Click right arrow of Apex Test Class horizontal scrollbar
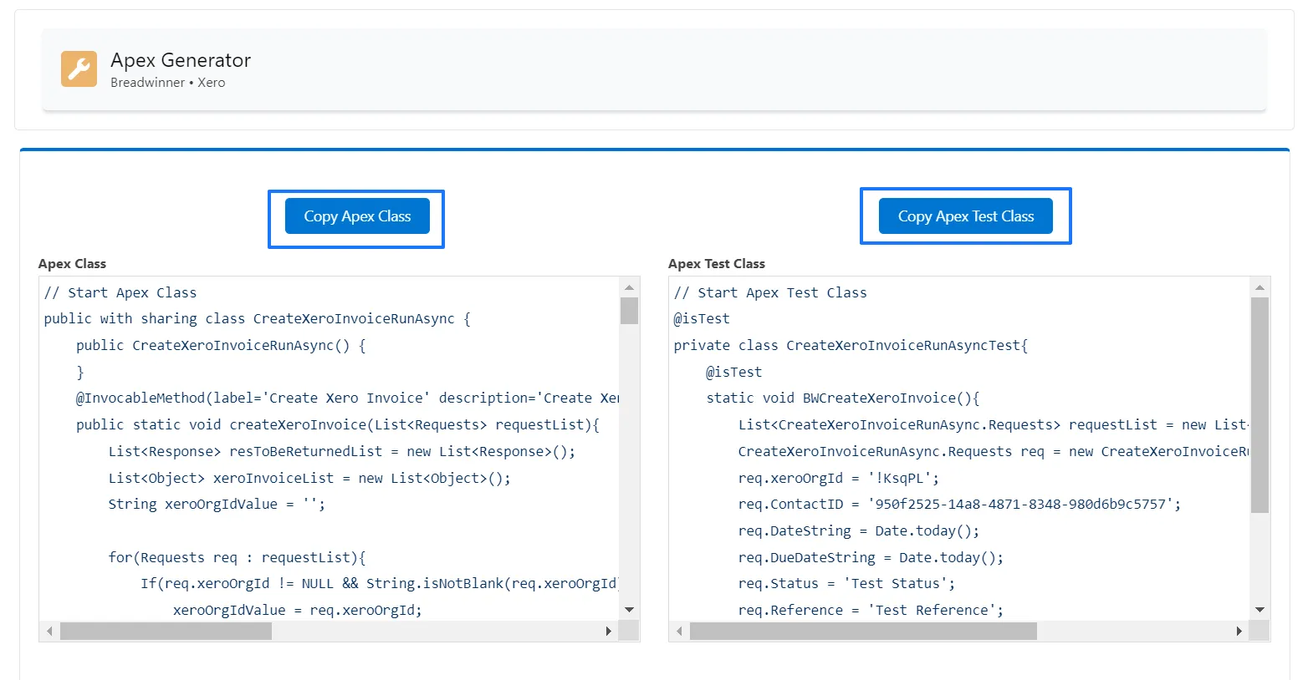This screenshot has height=680, width=1308. point(1239,631)
